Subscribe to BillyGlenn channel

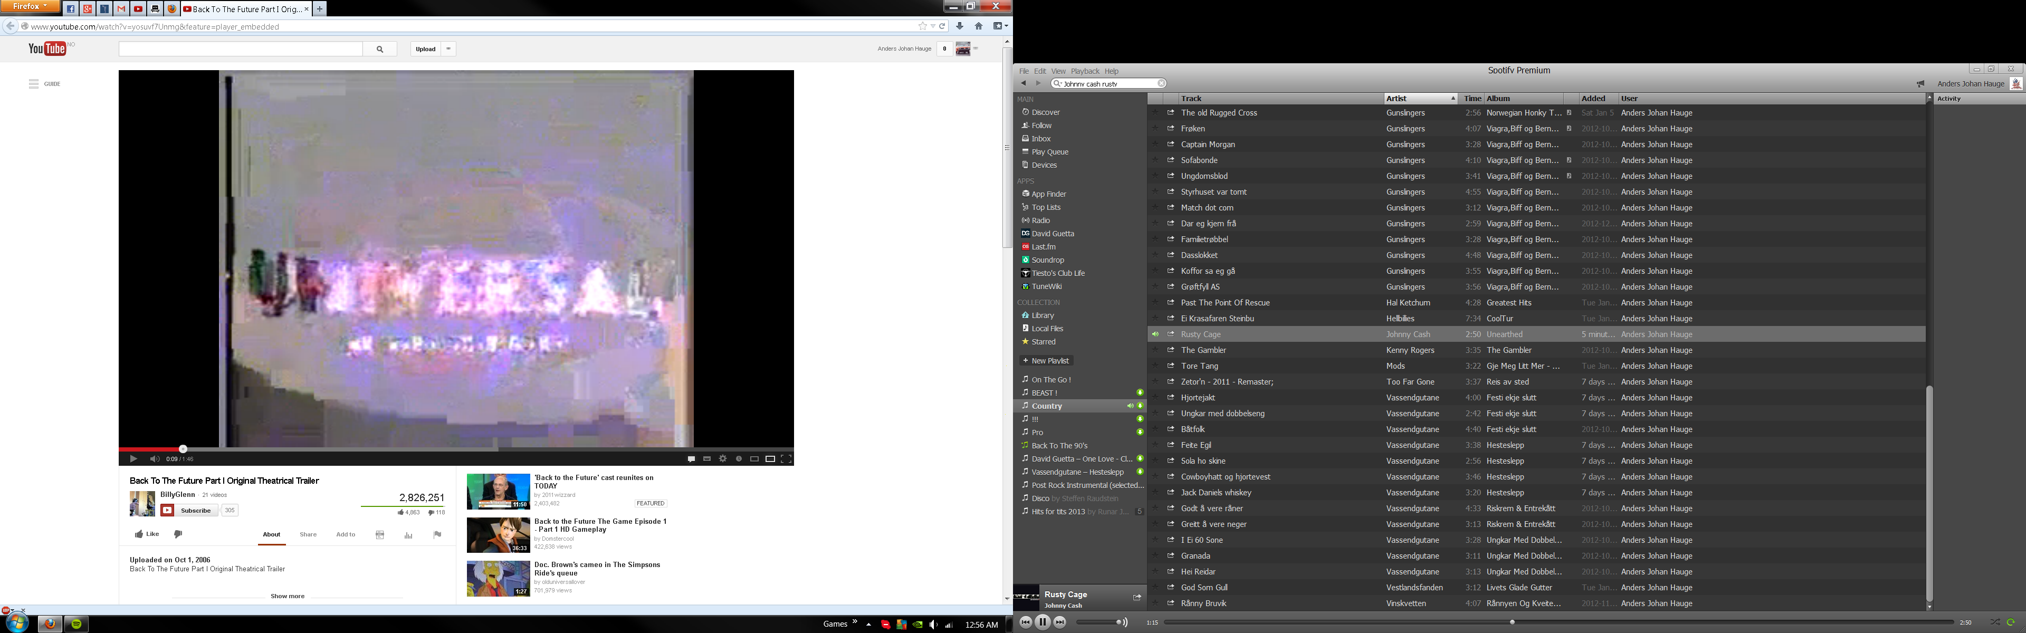(x=189, y=510)
